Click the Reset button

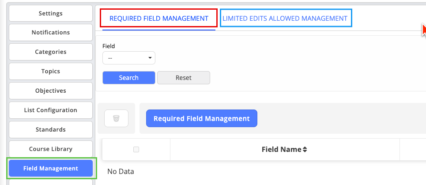coord(183,78)
